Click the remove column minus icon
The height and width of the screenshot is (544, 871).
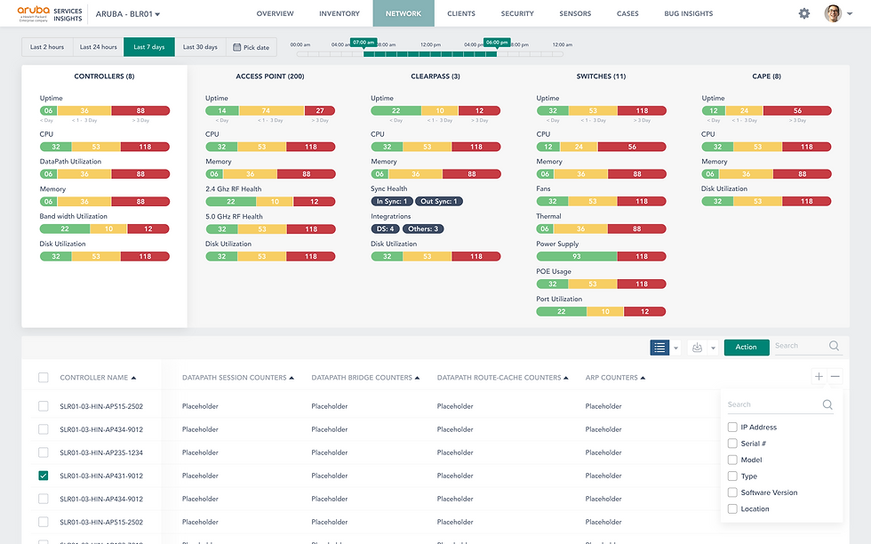(835, 377)
